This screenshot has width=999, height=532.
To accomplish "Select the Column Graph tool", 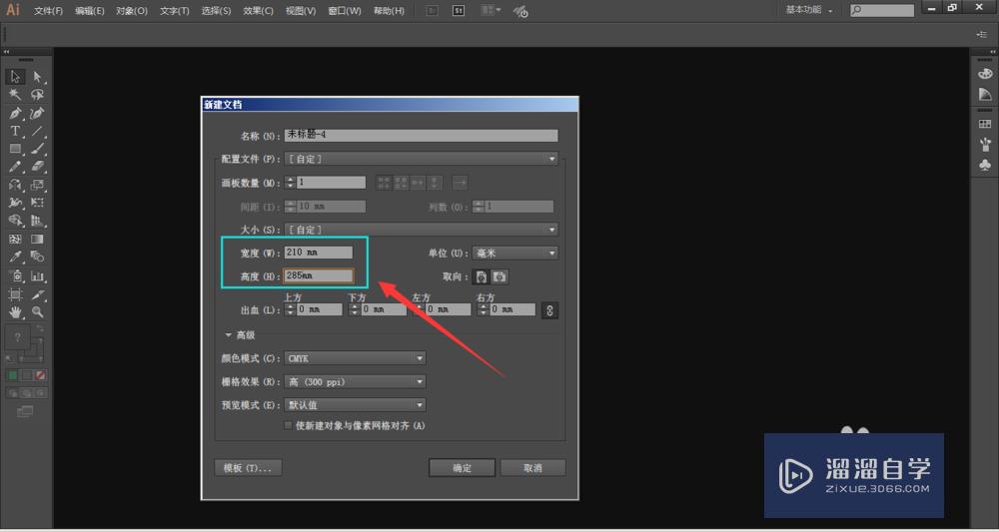I will pyautogui.click(x=38, y=276).
